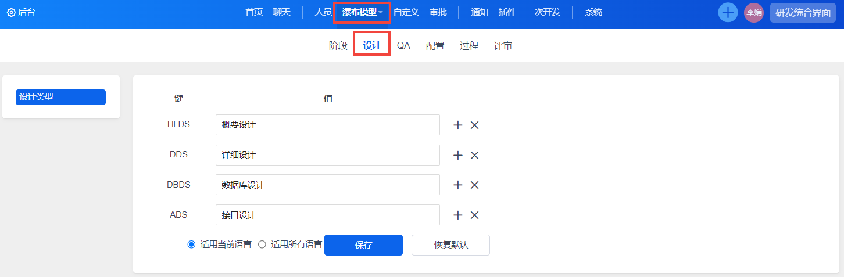
Task: Switch to the 评审 tab
Action: click(503, 46)
